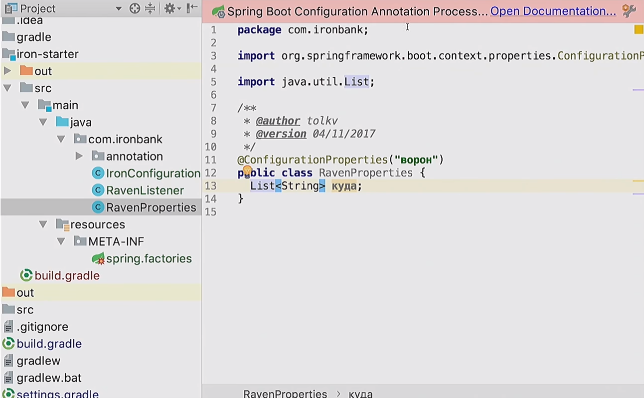
Task: Open build.gradle inside iron-starter
Action: coord(67,276)
